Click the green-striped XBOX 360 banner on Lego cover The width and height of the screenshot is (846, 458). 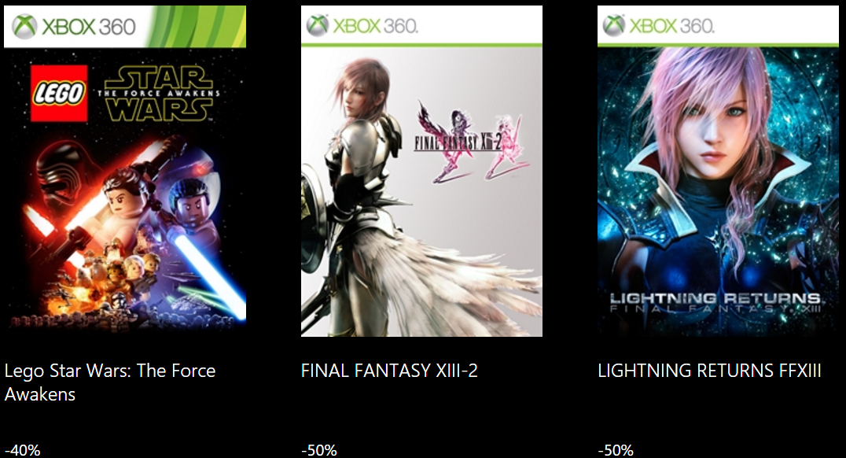tap(125, 27)
